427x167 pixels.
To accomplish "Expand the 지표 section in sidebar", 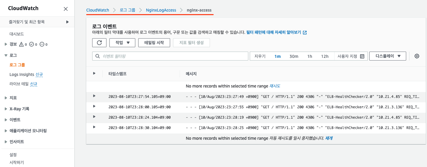I will [6, 98].
